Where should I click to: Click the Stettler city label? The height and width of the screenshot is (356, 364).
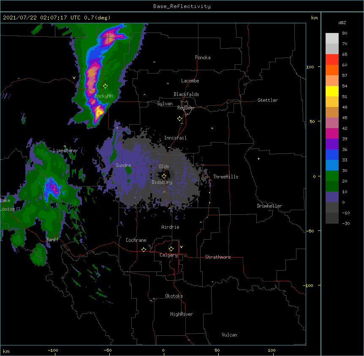pos(268,100)
